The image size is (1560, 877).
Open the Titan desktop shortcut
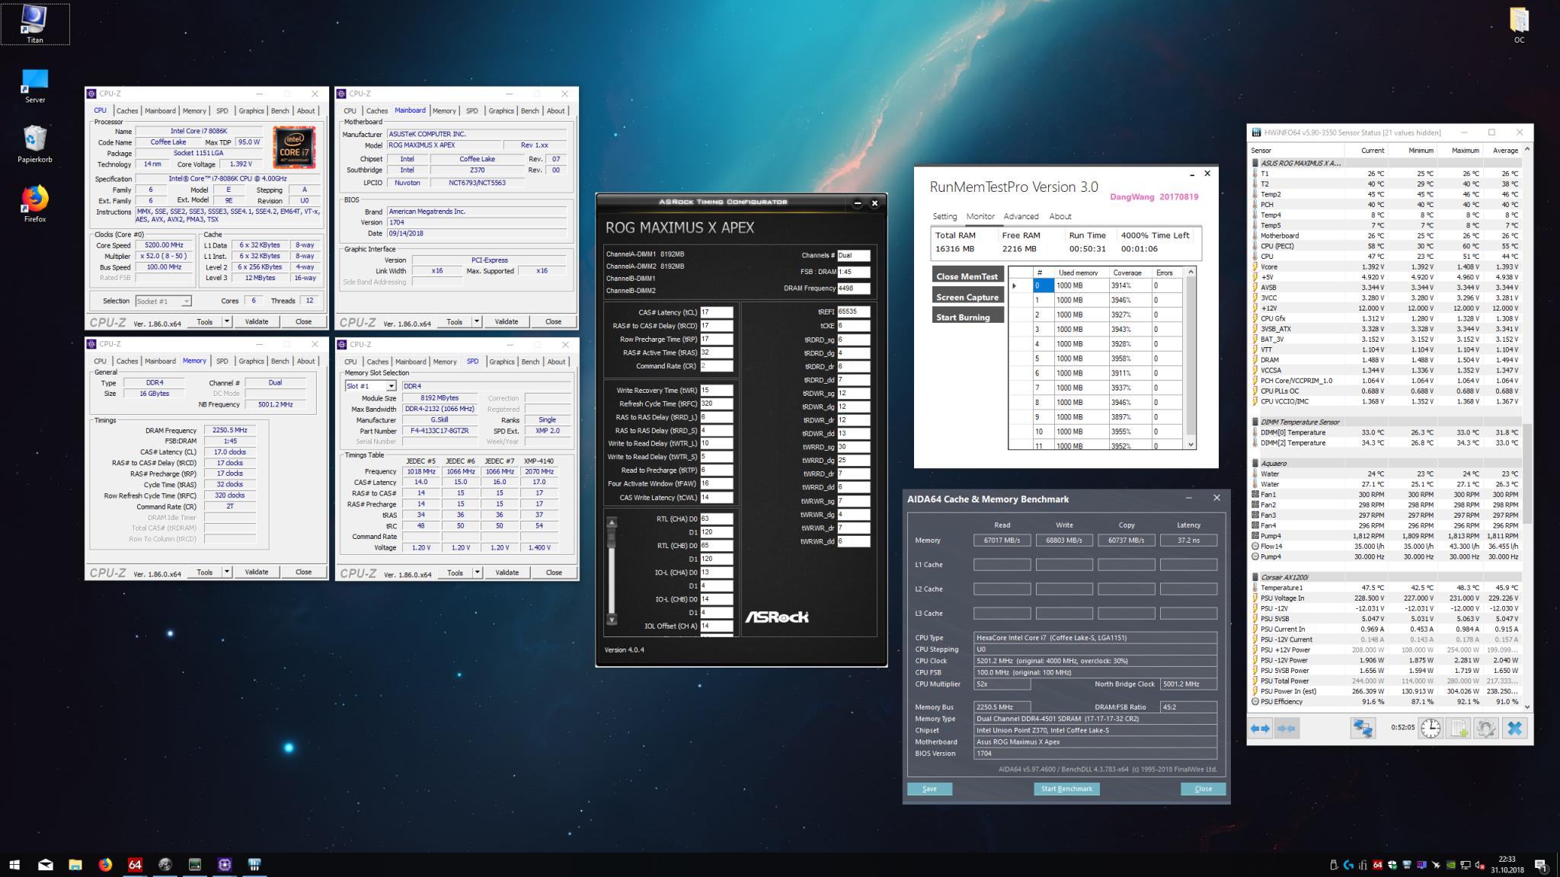[35, 23]
